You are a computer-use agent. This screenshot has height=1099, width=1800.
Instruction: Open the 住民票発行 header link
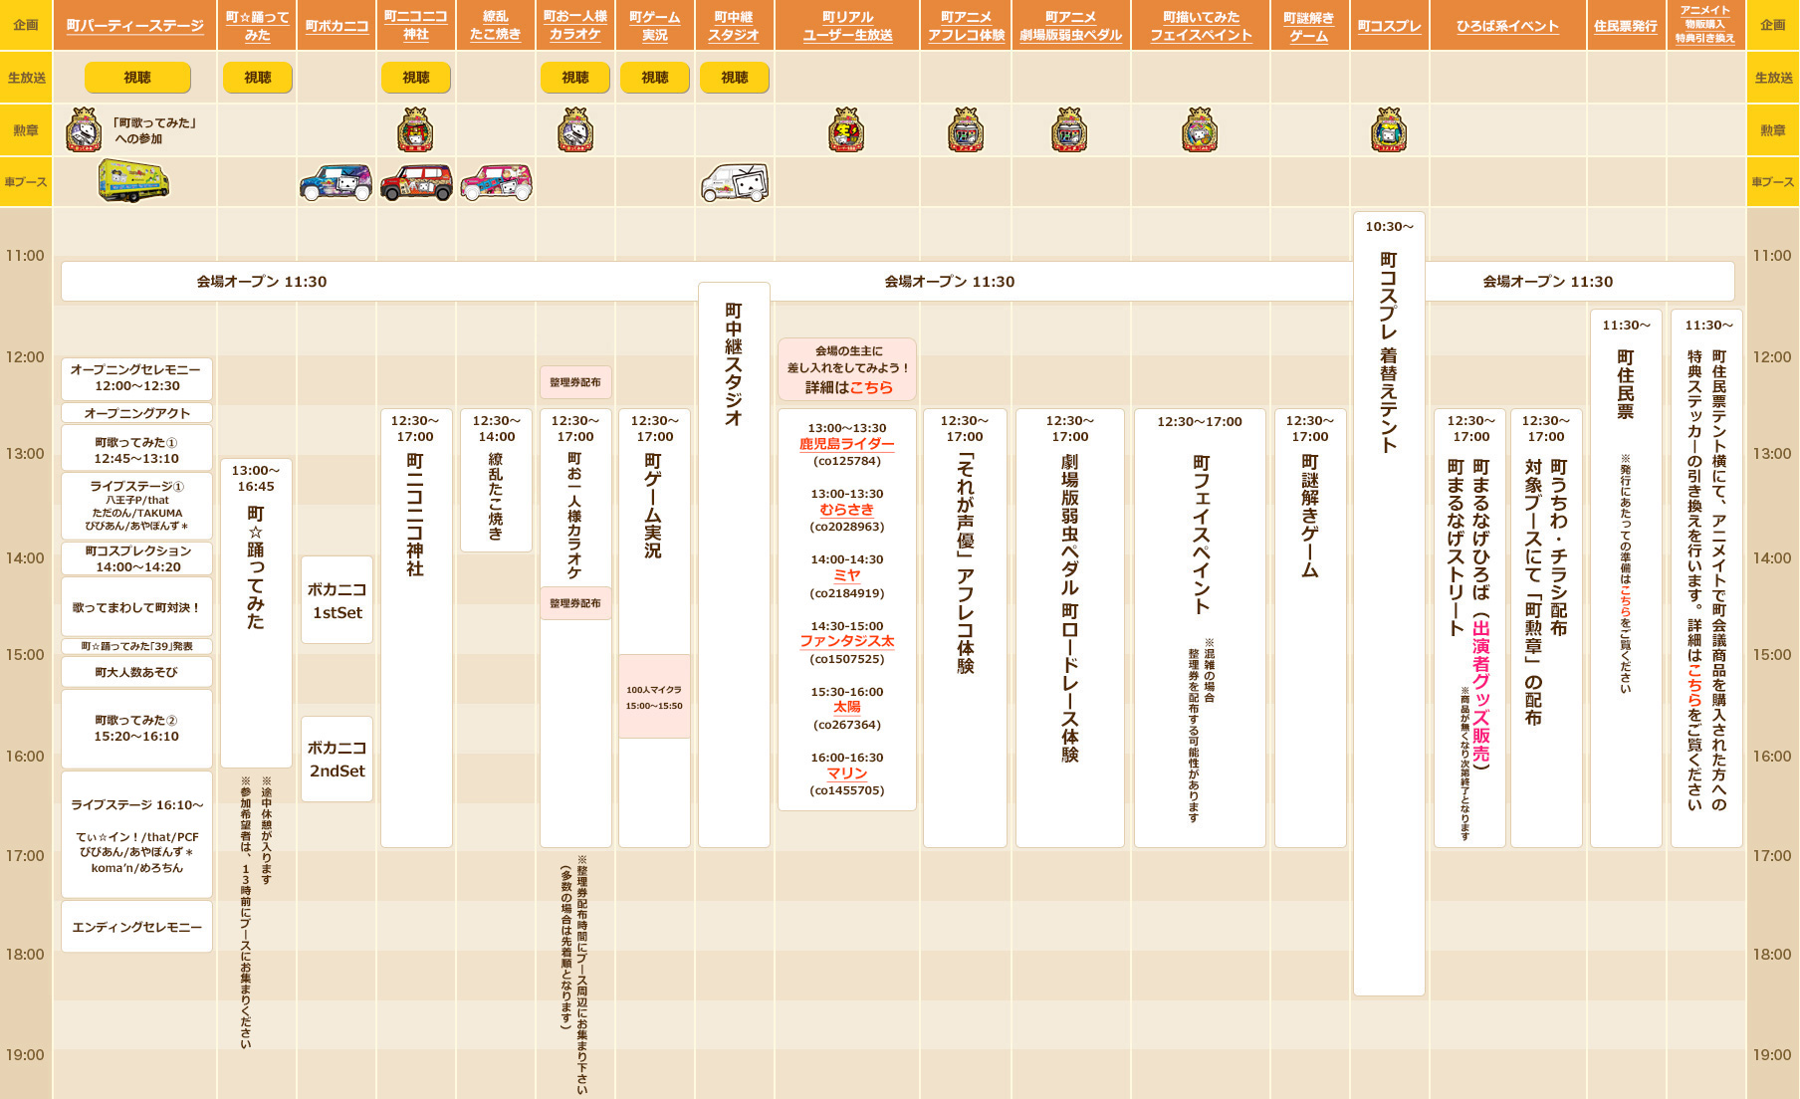click(1626, 26)
